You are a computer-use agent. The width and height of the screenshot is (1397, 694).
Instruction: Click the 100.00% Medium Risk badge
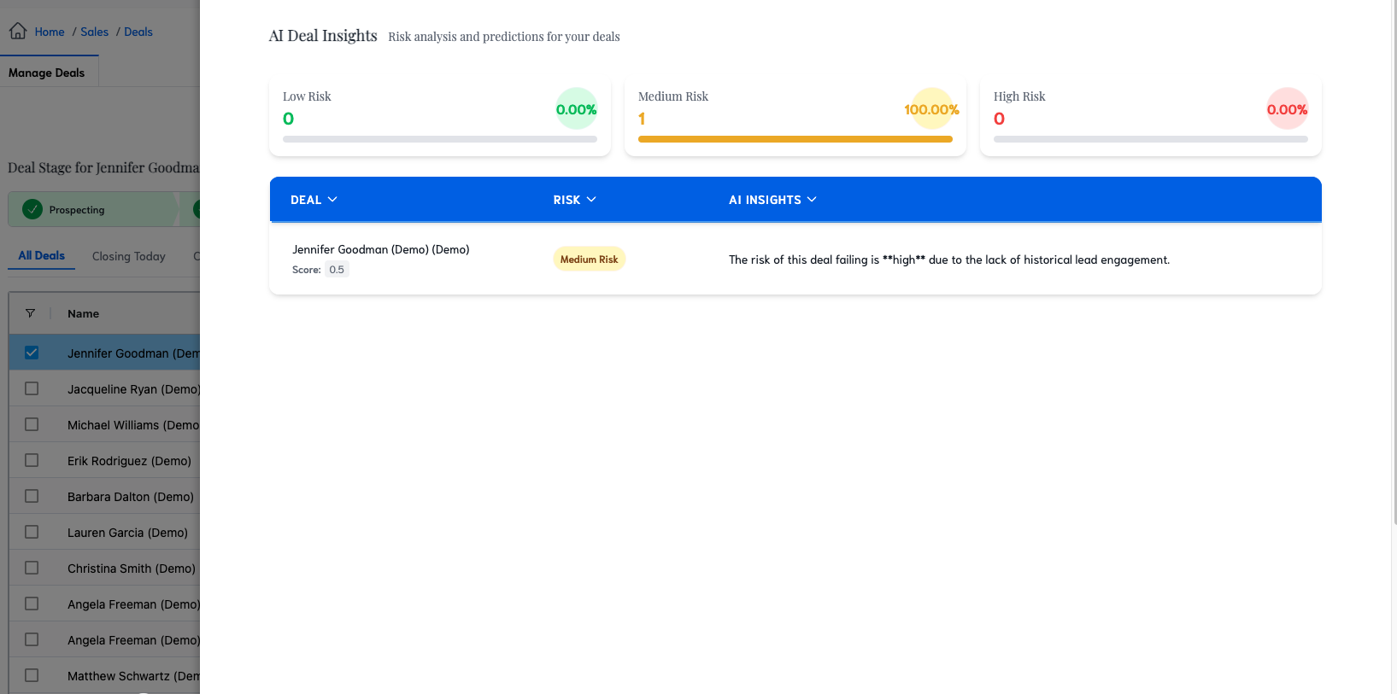click(x=931, y=109)
